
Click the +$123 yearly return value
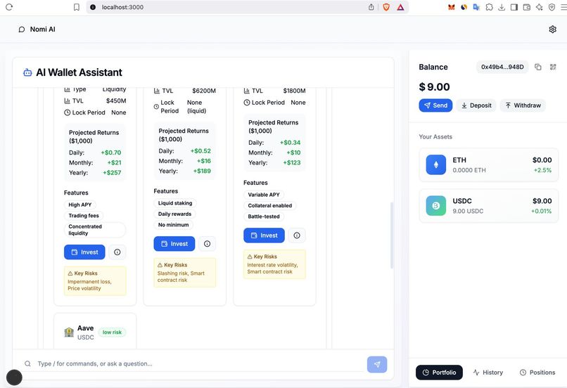point(292,162)
